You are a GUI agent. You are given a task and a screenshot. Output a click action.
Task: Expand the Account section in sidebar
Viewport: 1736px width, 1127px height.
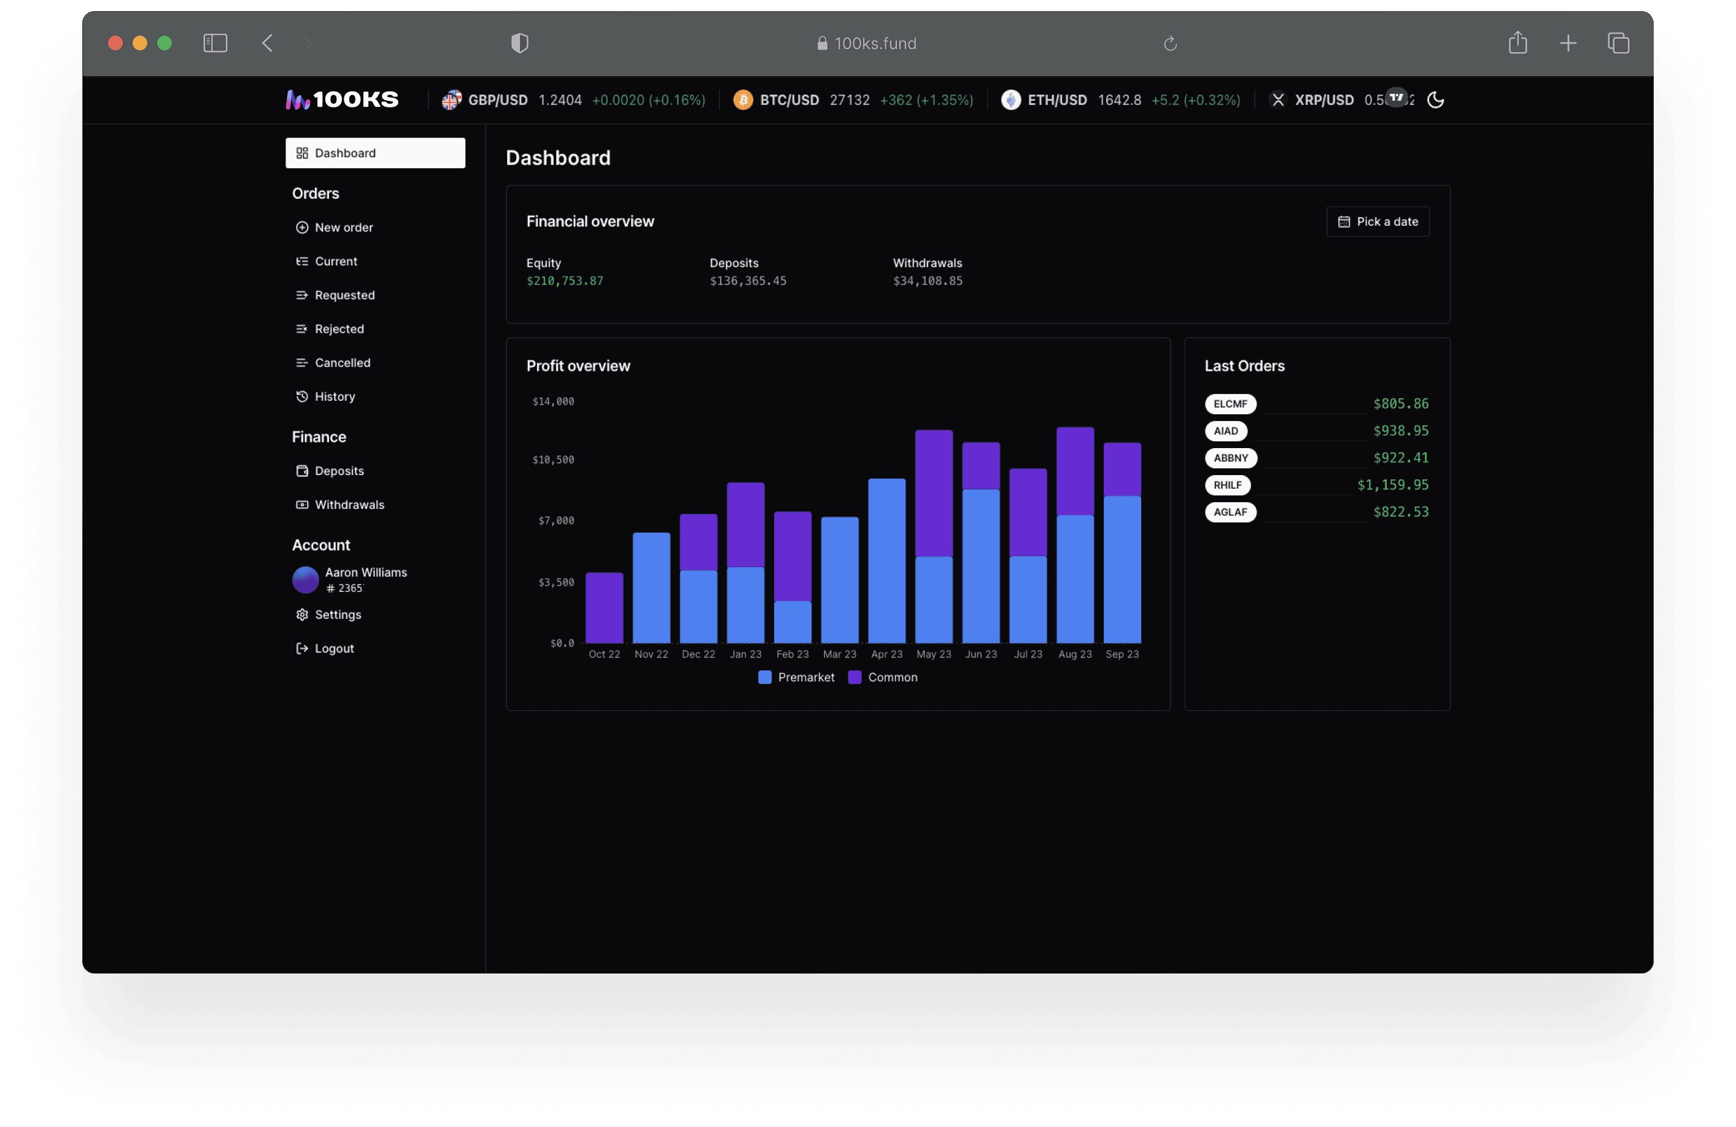click(320, 545)
